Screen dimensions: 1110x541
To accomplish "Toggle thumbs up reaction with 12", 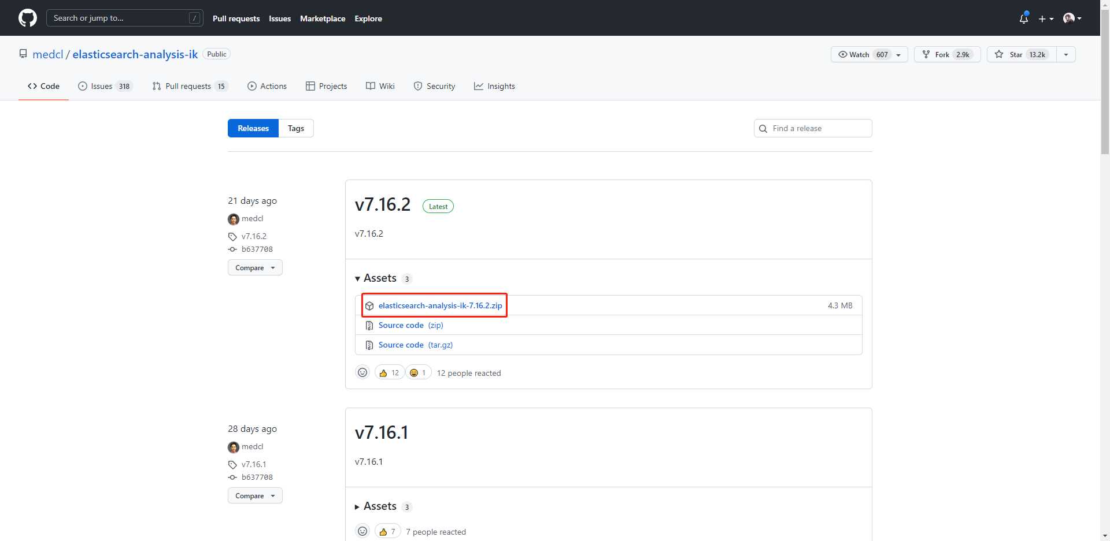I will [389, 373].
